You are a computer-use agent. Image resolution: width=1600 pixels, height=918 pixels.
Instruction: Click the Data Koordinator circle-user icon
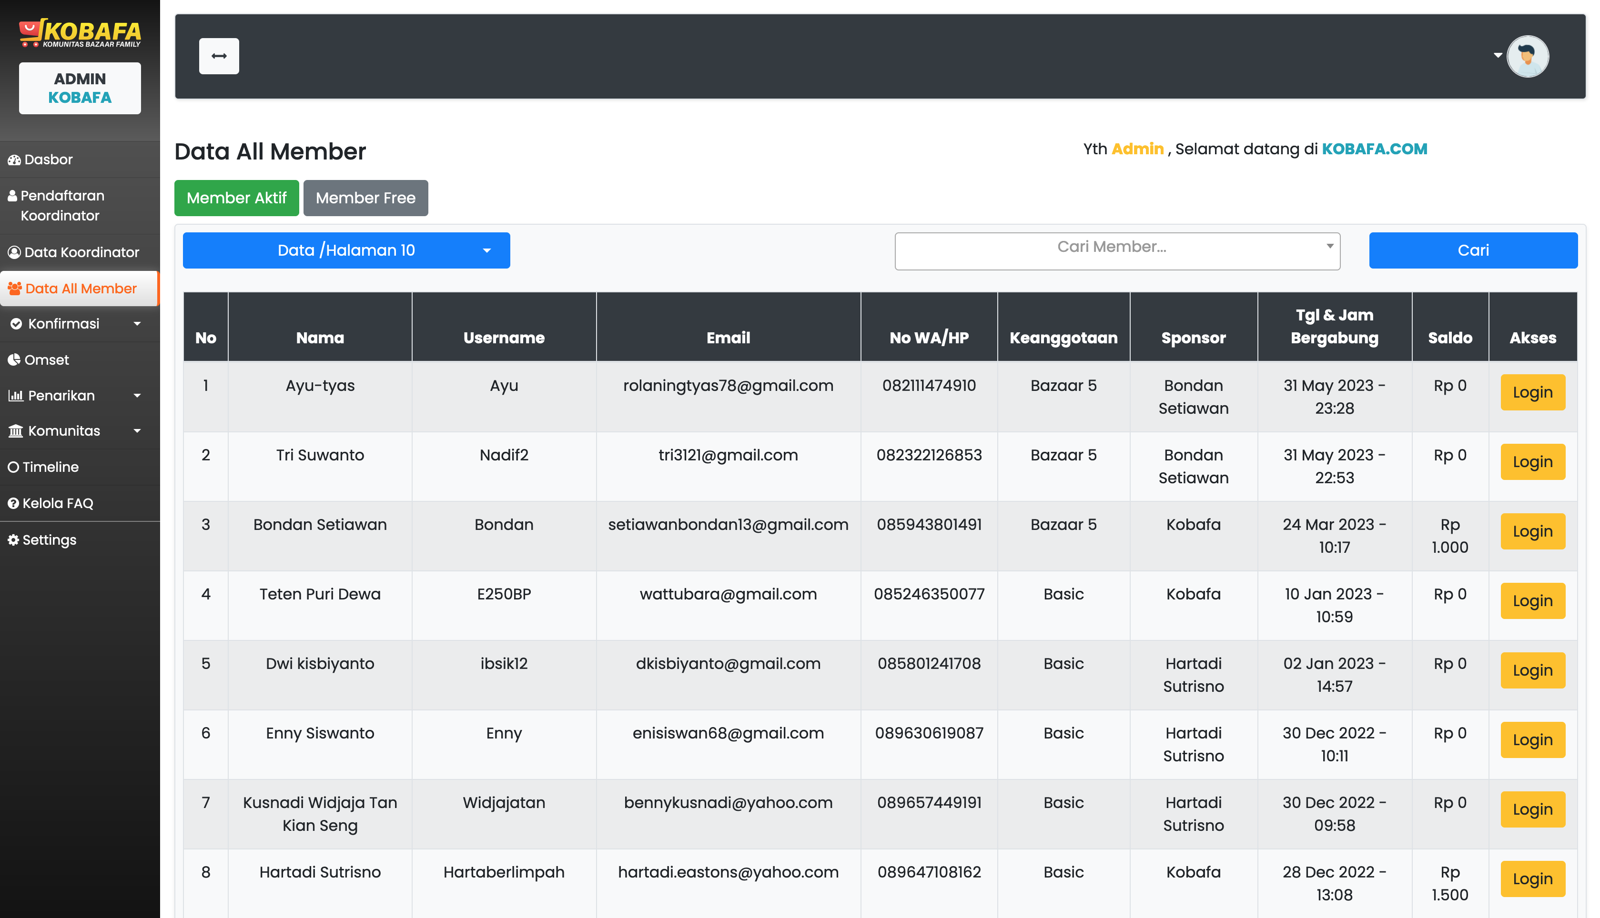[x=14, y=252]
